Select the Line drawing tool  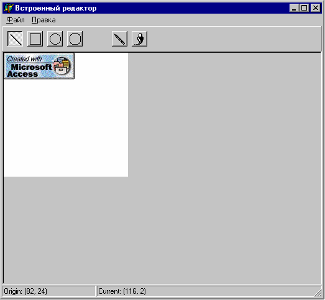15,38
